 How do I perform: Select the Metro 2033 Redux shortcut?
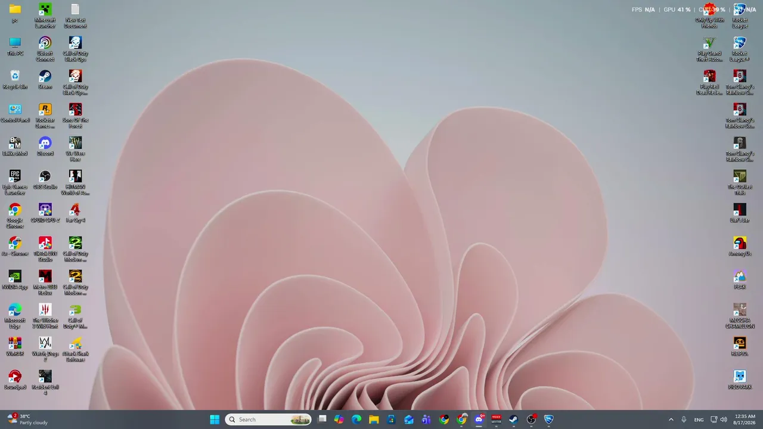(x=45, y=282)
